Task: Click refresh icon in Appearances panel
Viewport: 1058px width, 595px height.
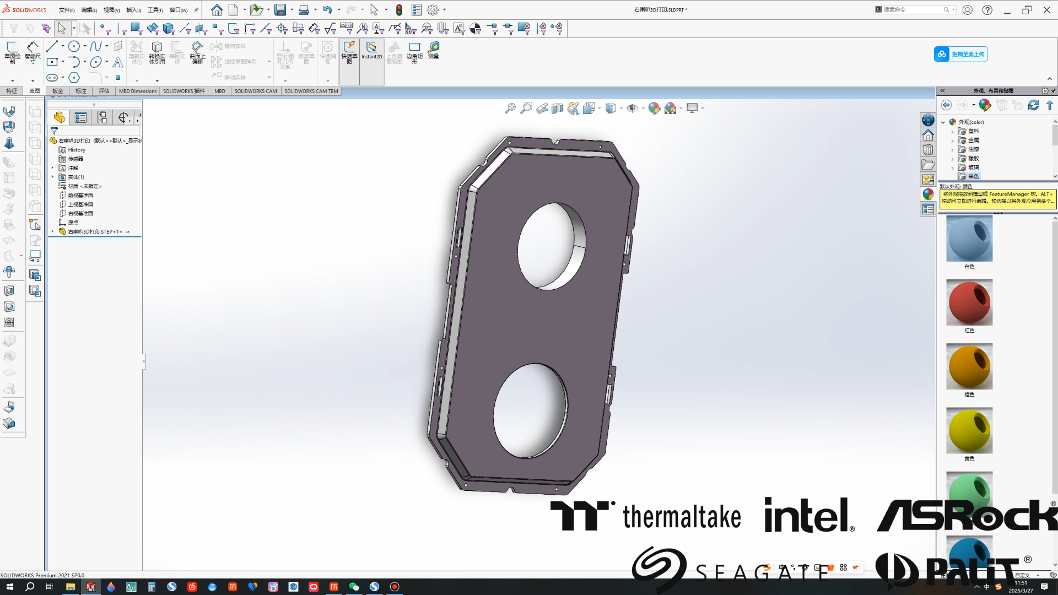Action: pos(1033,105)
